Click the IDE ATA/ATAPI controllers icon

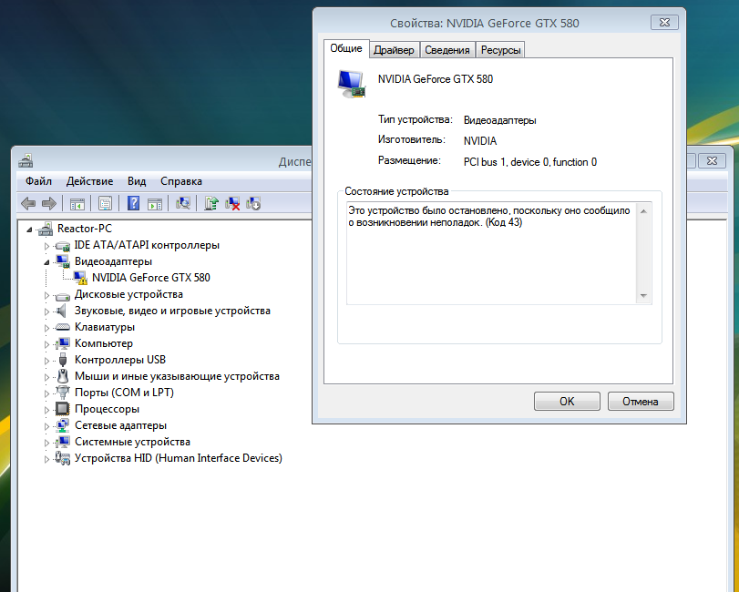[x=62, y=245]
